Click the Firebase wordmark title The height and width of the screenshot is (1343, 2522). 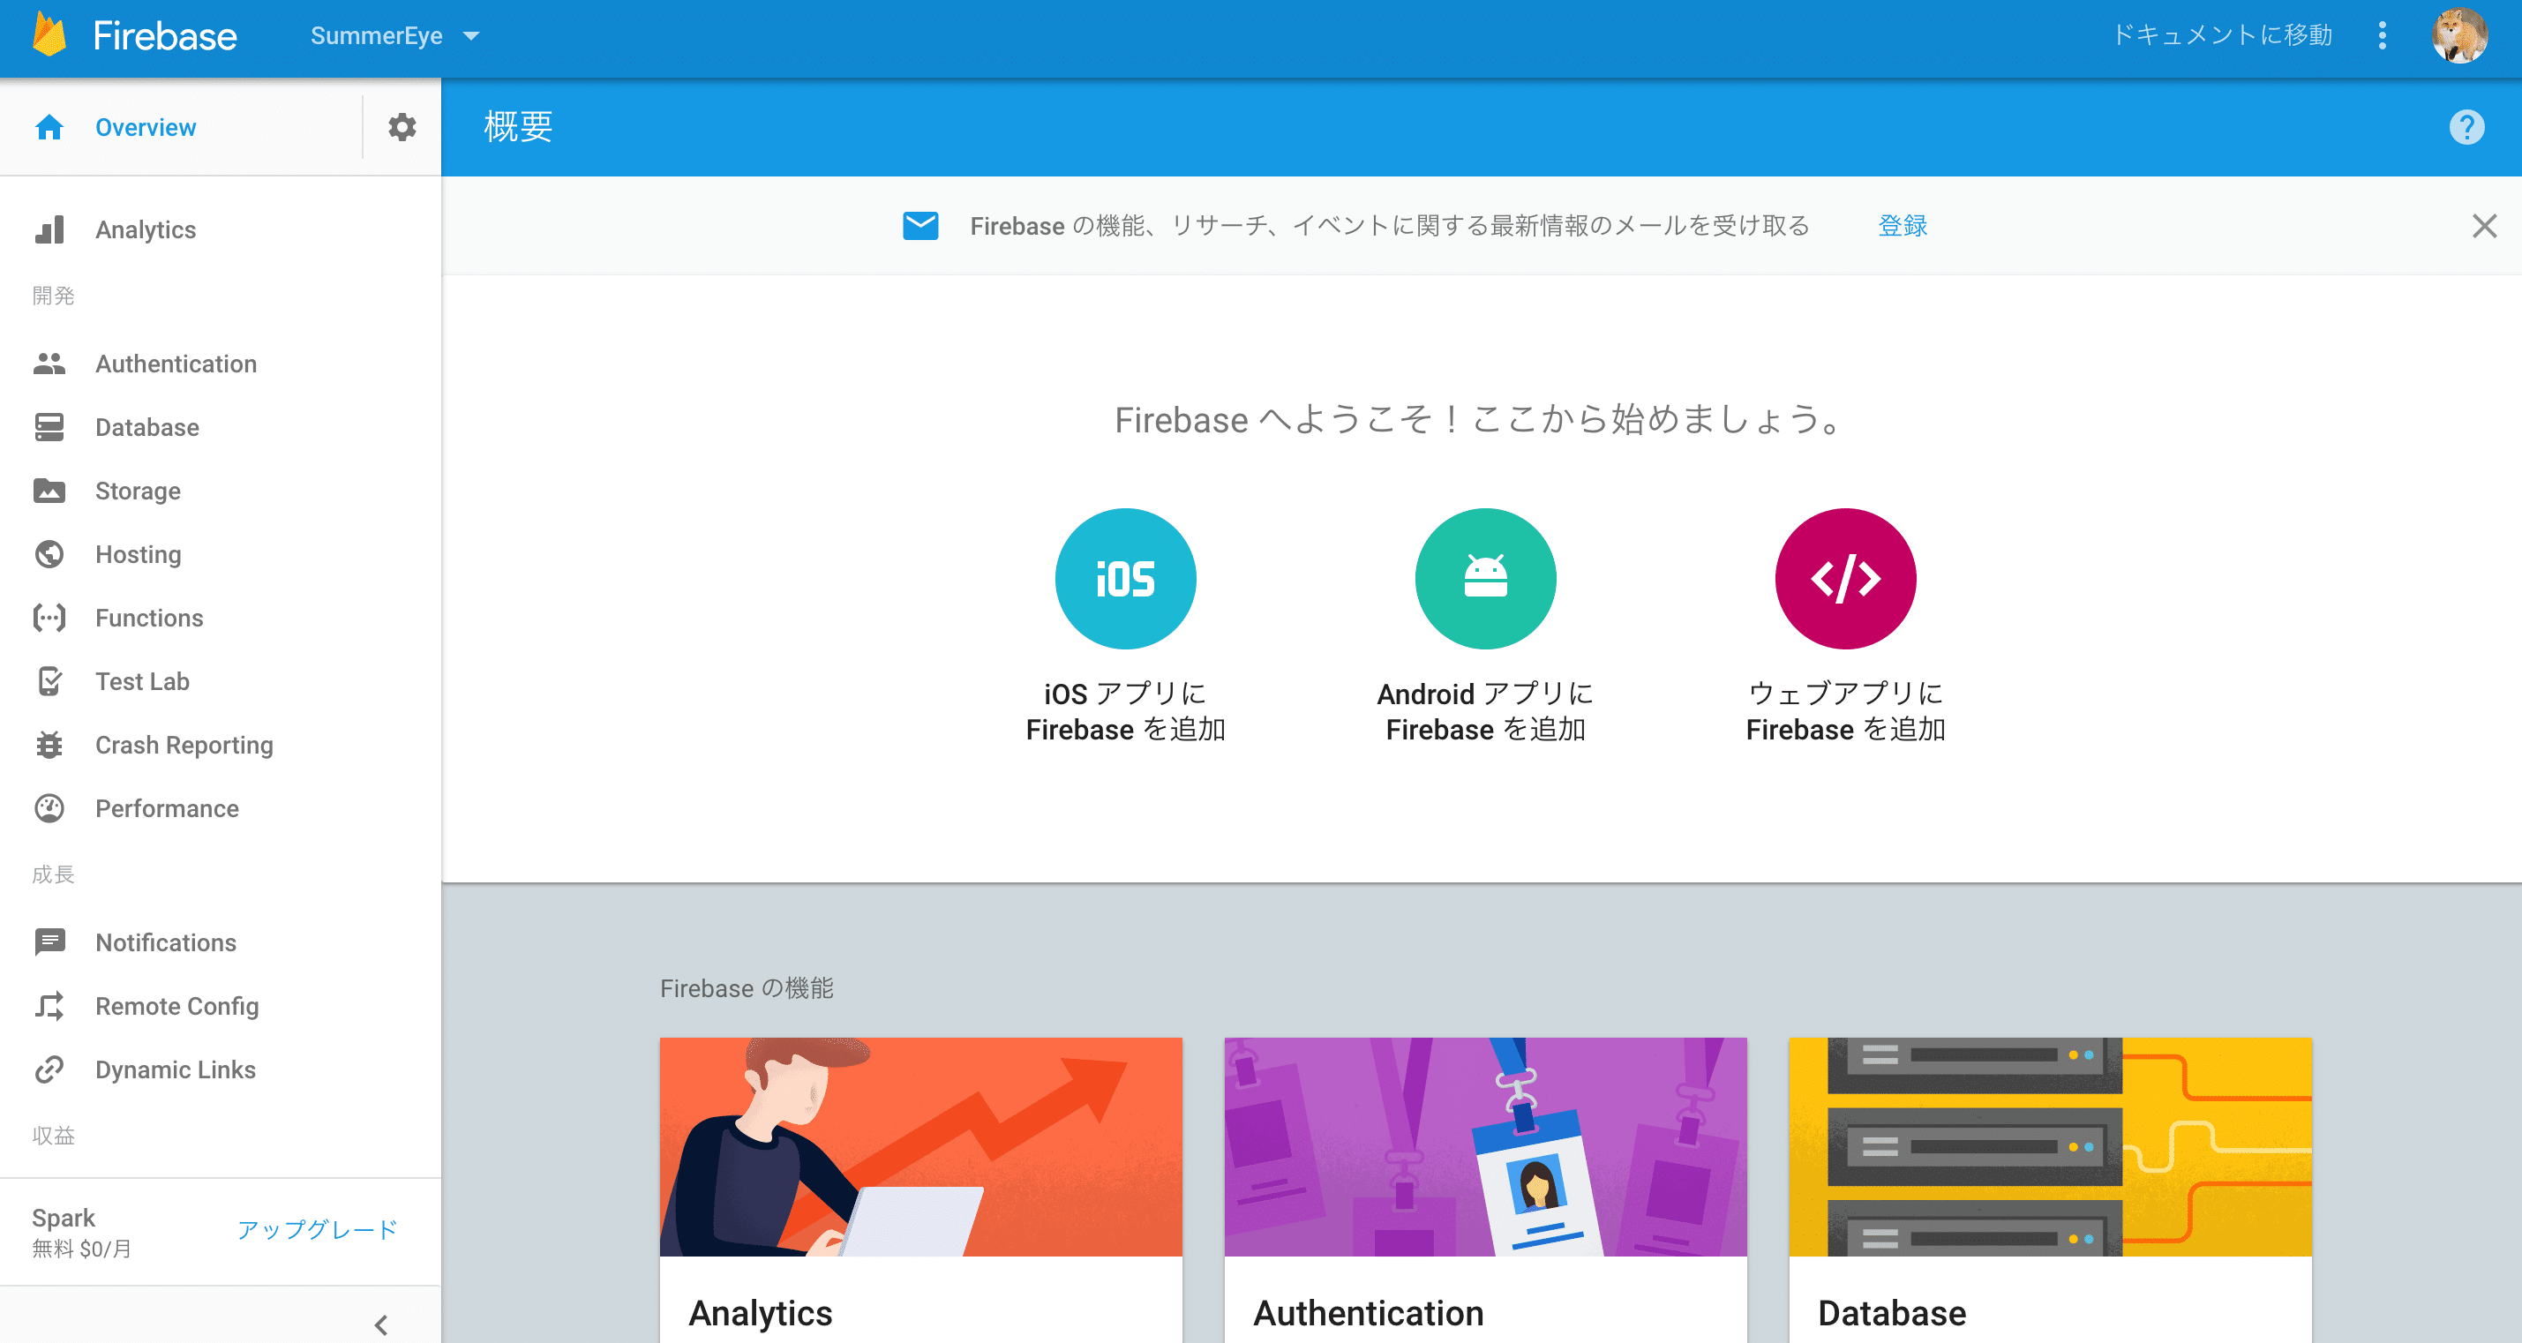pyautogui.click(x=164, y=36)
